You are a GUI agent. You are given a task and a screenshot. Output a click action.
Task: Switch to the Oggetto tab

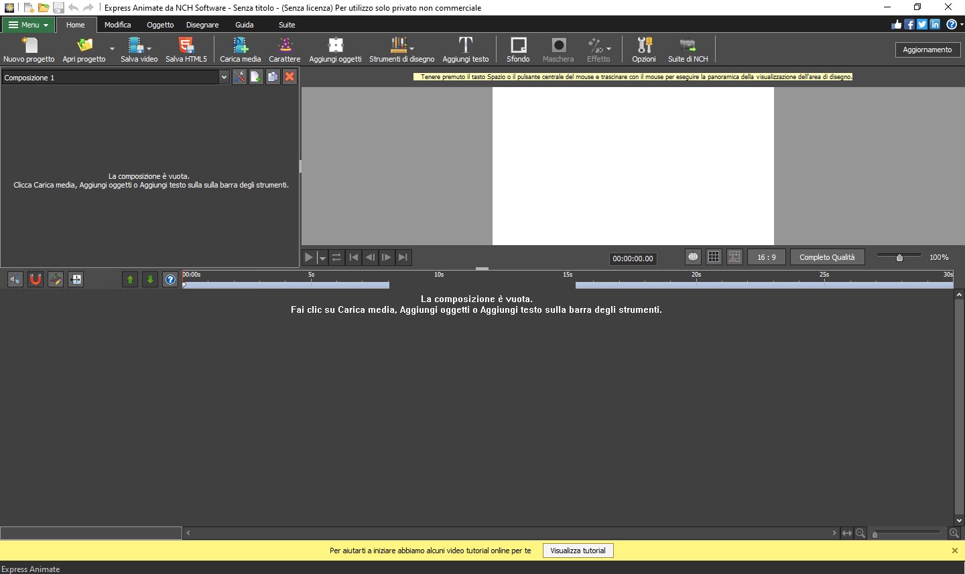[x=160, y=25]
